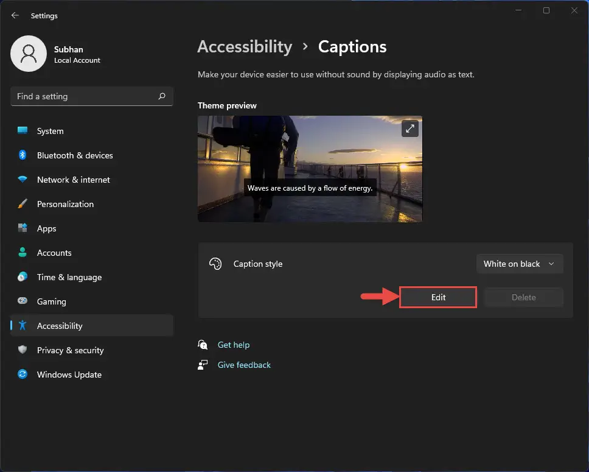This screenshot has width=589, height=472.
Task: Click the Give feedback icon
Action: (203, 365)
